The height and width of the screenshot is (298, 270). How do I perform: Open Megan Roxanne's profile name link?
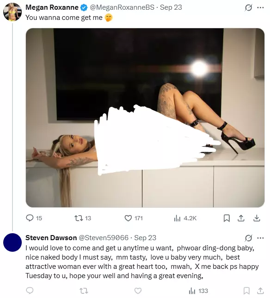(x=52, y=7)
